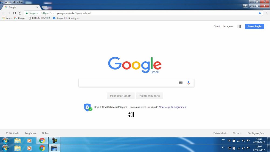Open the Check-up de segurança link

(172, 107)
